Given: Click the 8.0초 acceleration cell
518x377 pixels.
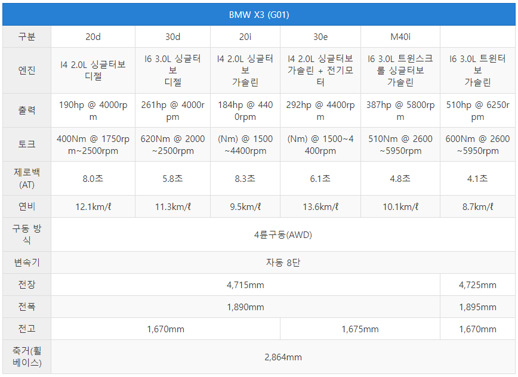Looking at the screenshot, I should tap(93, 178).
